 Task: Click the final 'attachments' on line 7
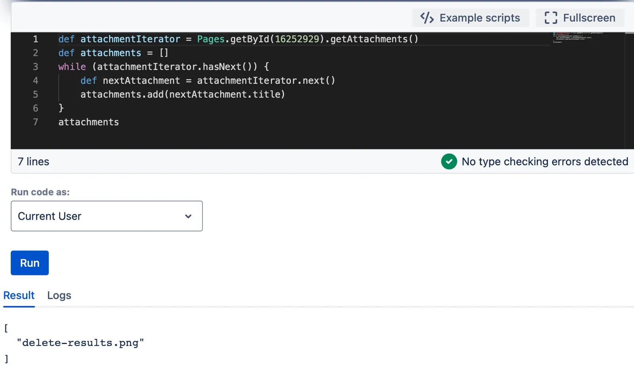[89, 122]
